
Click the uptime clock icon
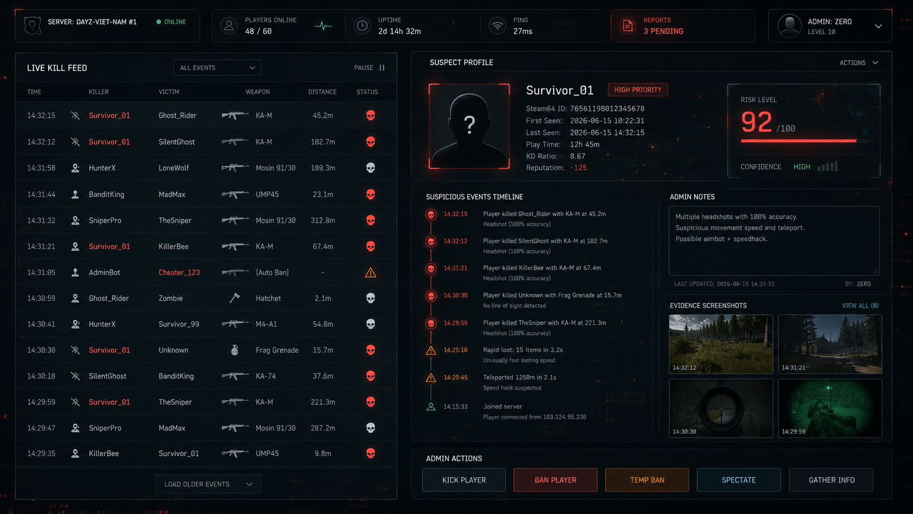[362, 26]
